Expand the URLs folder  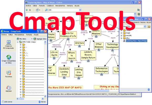pos(121,38)
